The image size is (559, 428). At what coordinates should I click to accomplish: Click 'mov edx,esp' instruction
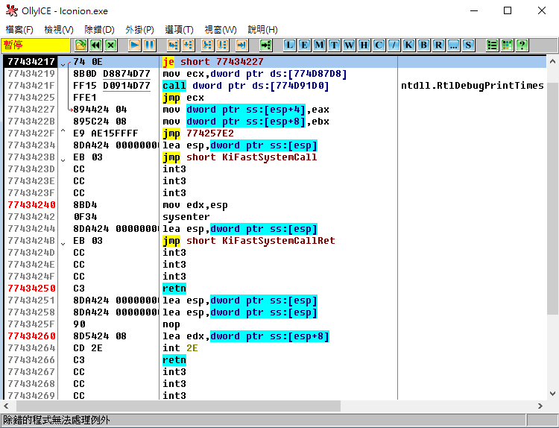point(195,205)
